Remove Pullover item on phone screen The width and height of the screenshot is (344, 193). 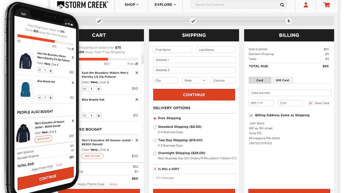73,58
